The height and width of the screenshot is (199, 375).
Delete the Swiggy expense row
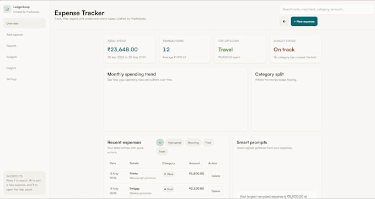point(216,191)
